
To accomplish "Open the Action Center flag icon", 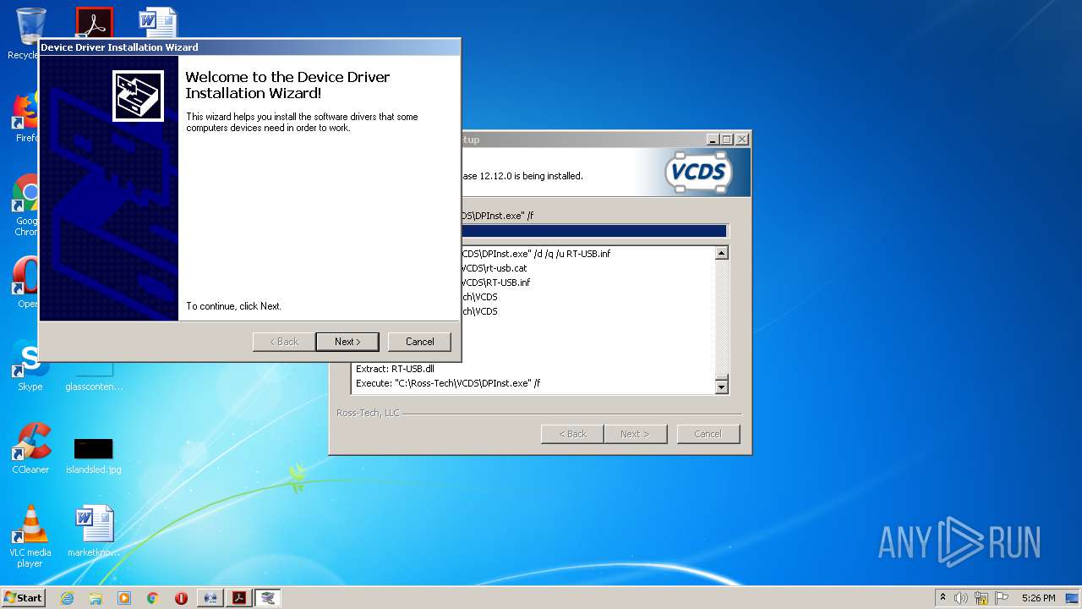I will (x=1002, y=598).
